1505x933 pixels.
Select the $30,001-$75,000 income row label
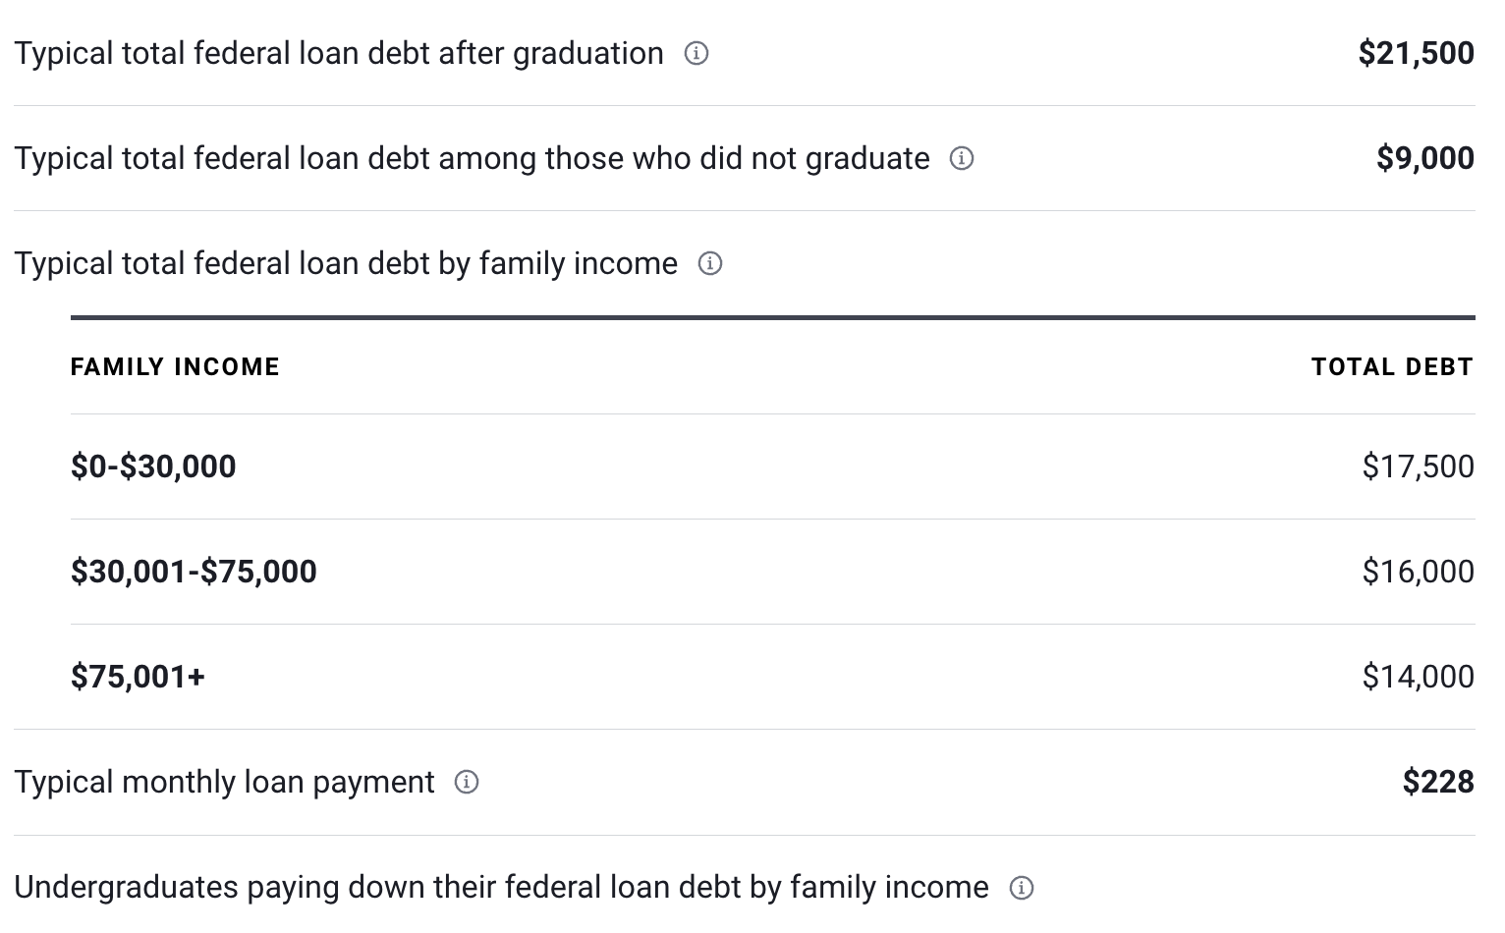(194, 572)
